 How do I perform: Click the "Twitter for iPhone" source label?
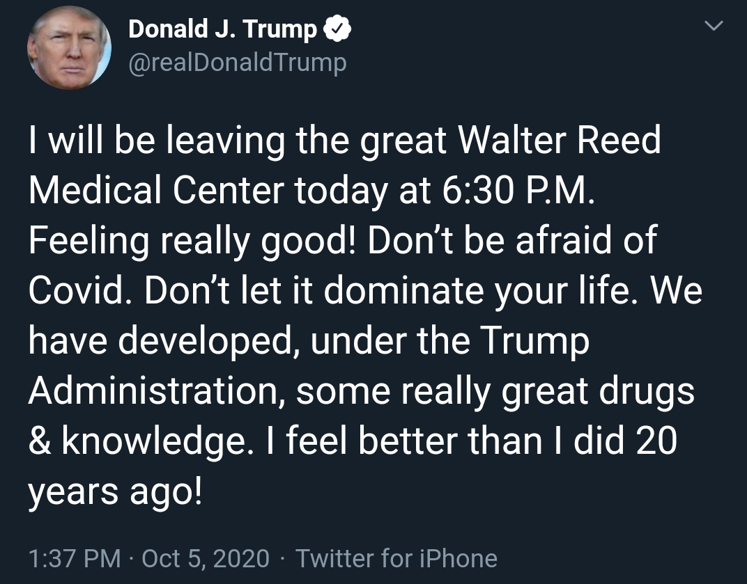click(396, 558)
